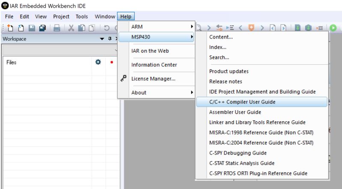Viewport: 342px width, 189px height.
Task: Open the Window menu
Action: click(105, 17)
